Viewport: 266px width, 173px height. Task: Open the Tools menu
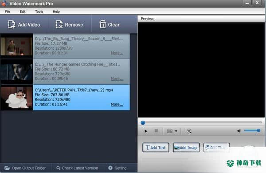[x=39, y=12]
